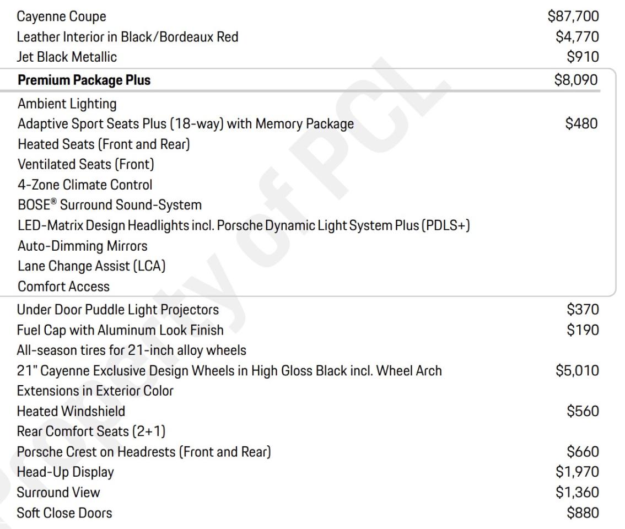Image resolution: width=625 pixels, height=529 pixels.
Task: Select Adaptive Sport Seats Plus line
Action: (x=186, y=124)
